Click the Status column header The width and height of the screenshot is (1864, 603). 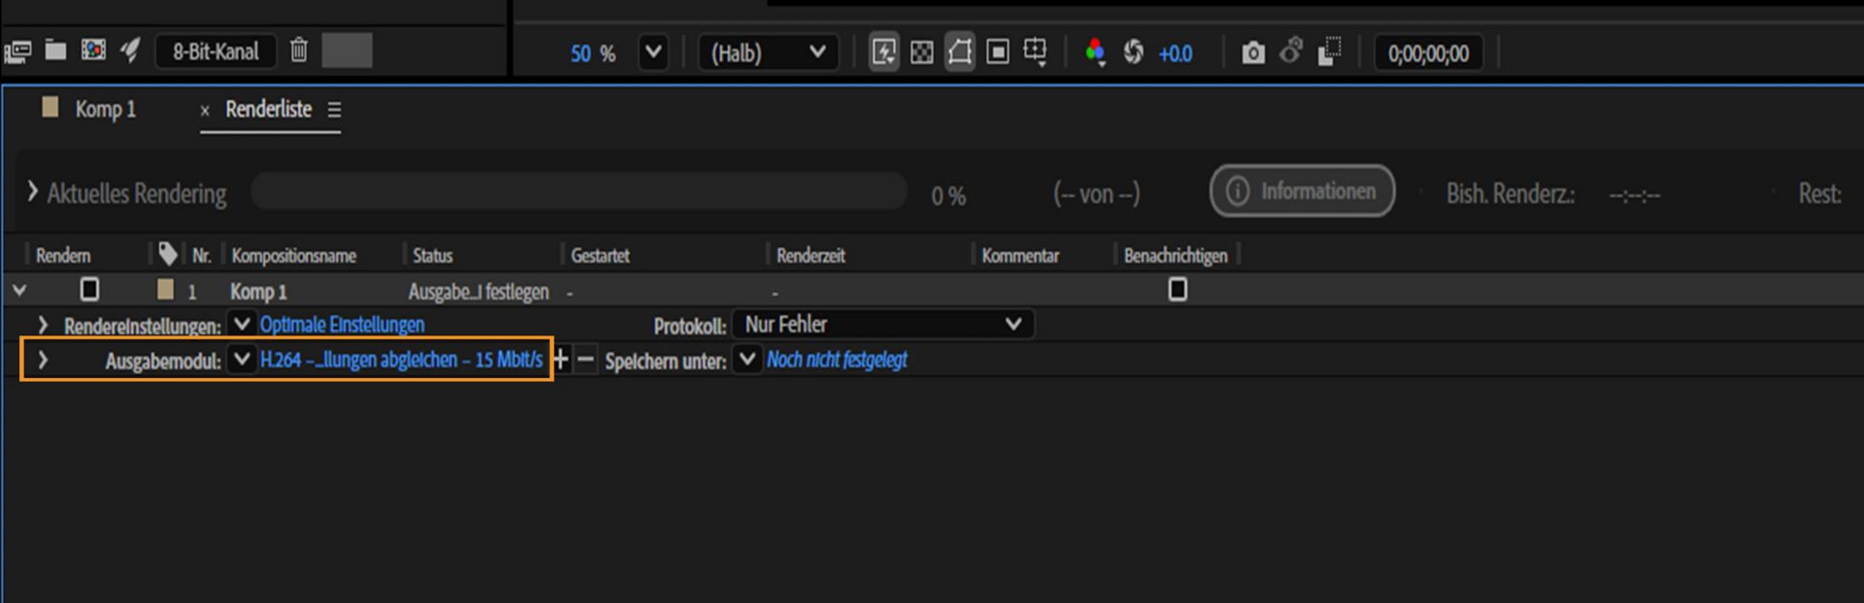point(432,255)
